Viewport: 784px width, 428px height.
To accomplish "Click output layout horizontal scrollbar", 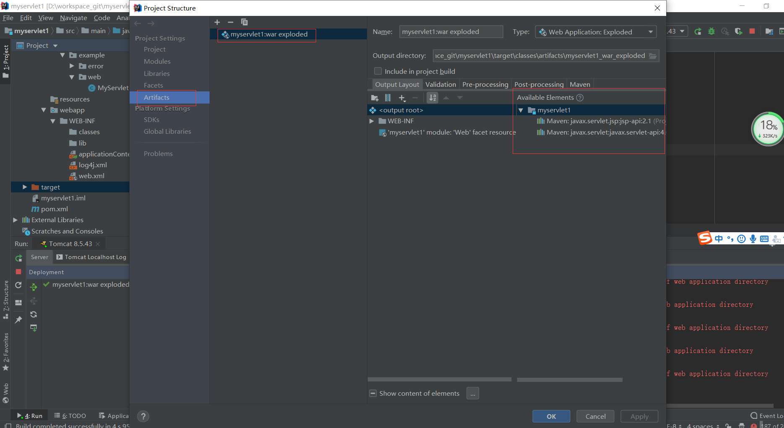I will (x=439, y=379).
